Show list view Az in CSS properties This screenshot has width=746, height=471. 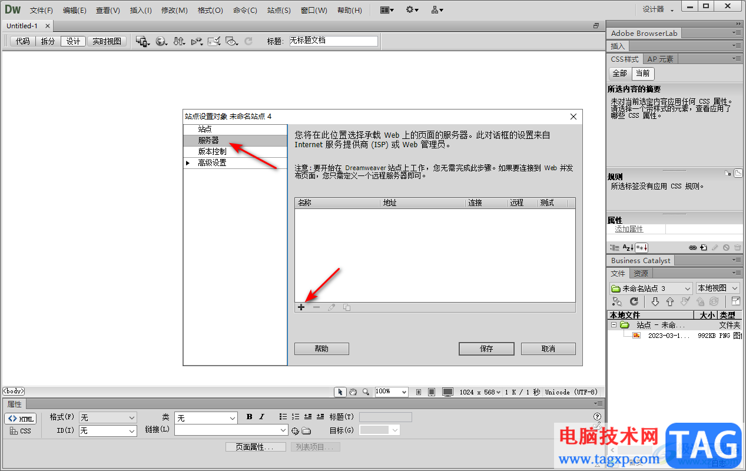[628, 248]
